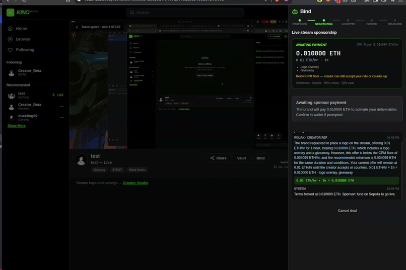406x270 pixels.
Task: Open the Creator Studio link
Action: 136,183
